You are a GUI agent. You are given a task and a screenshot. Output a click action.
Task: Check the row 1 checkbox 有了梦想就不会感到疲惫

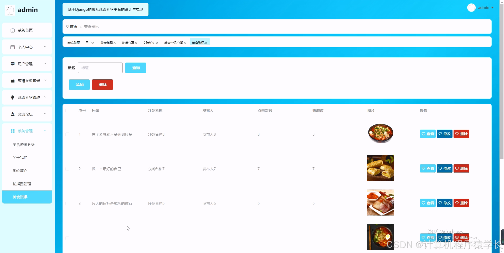pyautogui.click(x=67, y=134)
